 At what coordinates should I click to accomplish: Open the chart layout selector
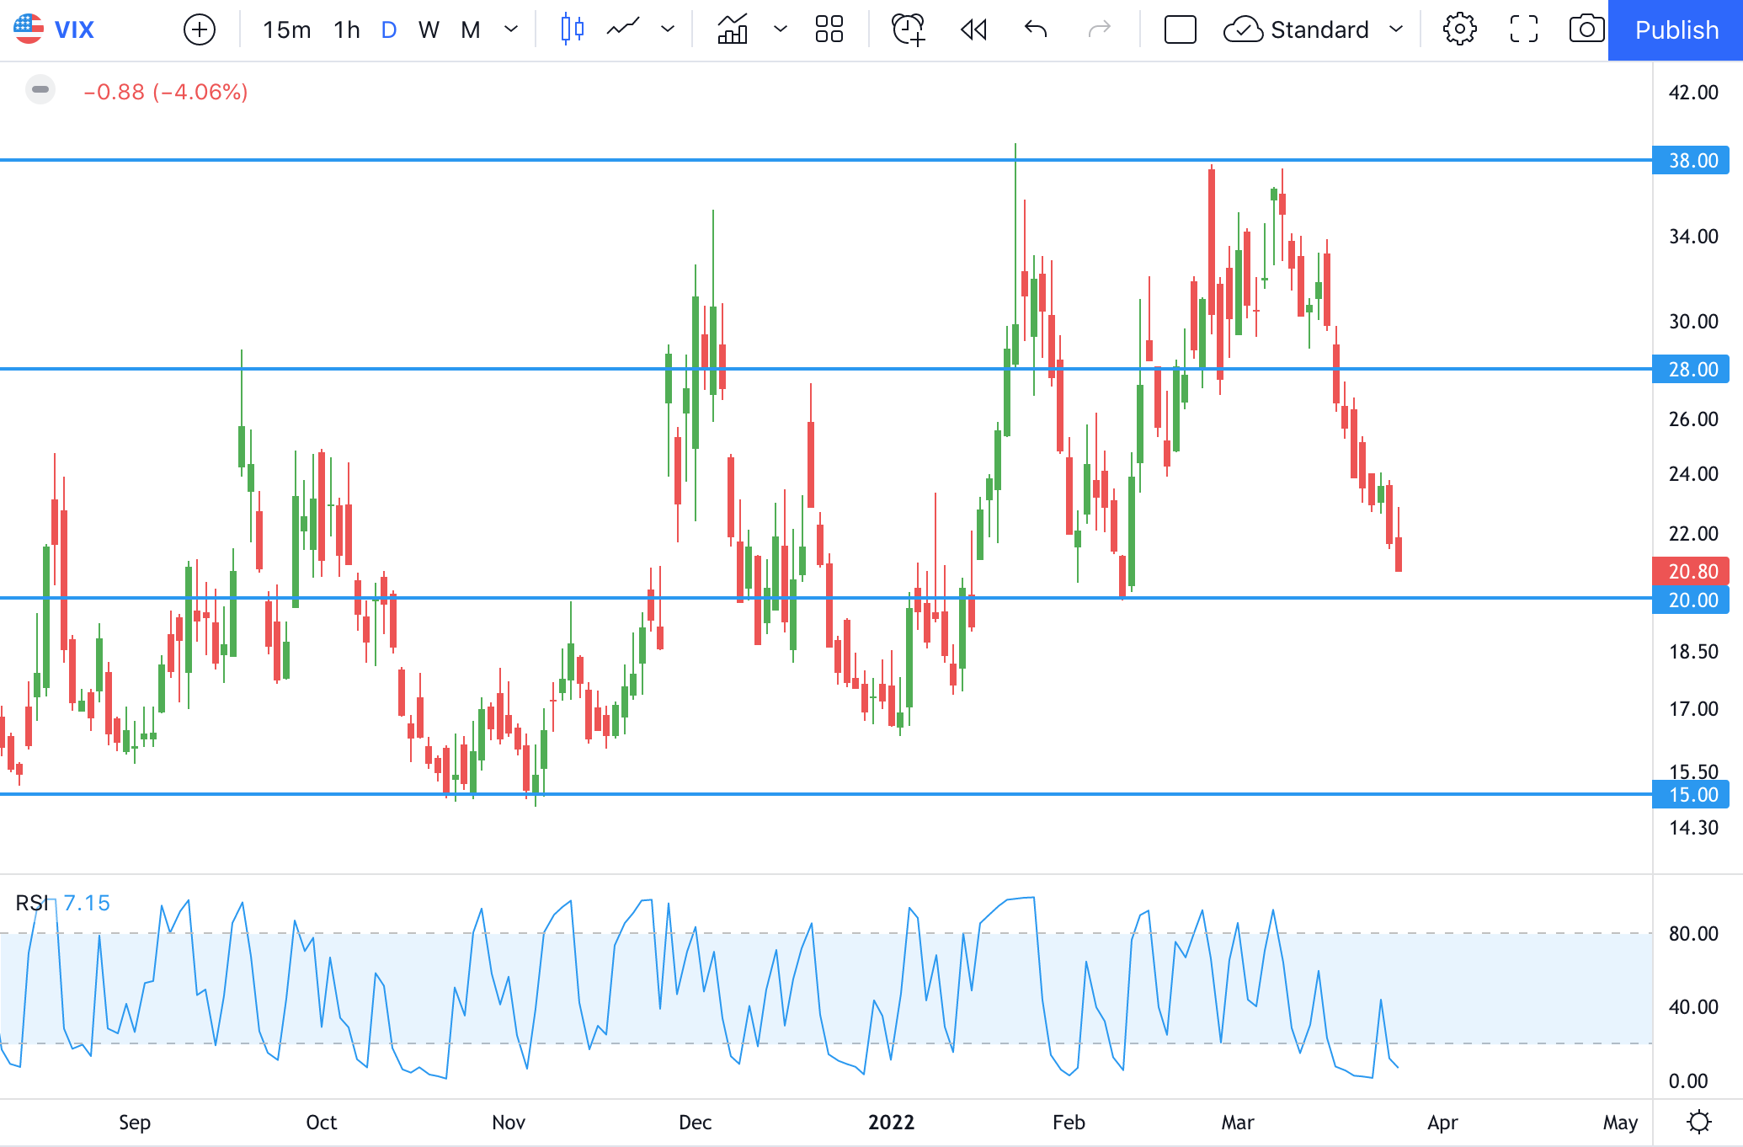tap(1180, 30)
